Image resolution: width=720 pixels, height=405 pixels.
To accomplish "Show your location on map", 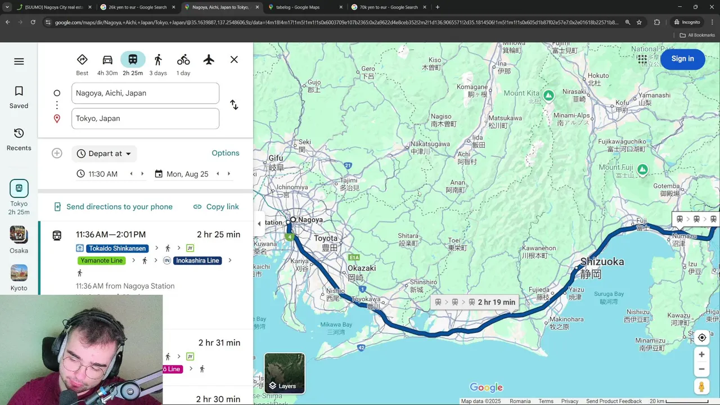I will pos(701,337).
